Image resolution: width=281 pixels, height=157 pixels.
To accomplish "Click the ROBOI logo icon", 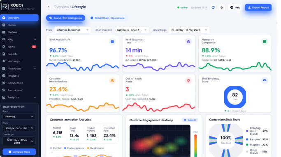I will pos(5,7).
